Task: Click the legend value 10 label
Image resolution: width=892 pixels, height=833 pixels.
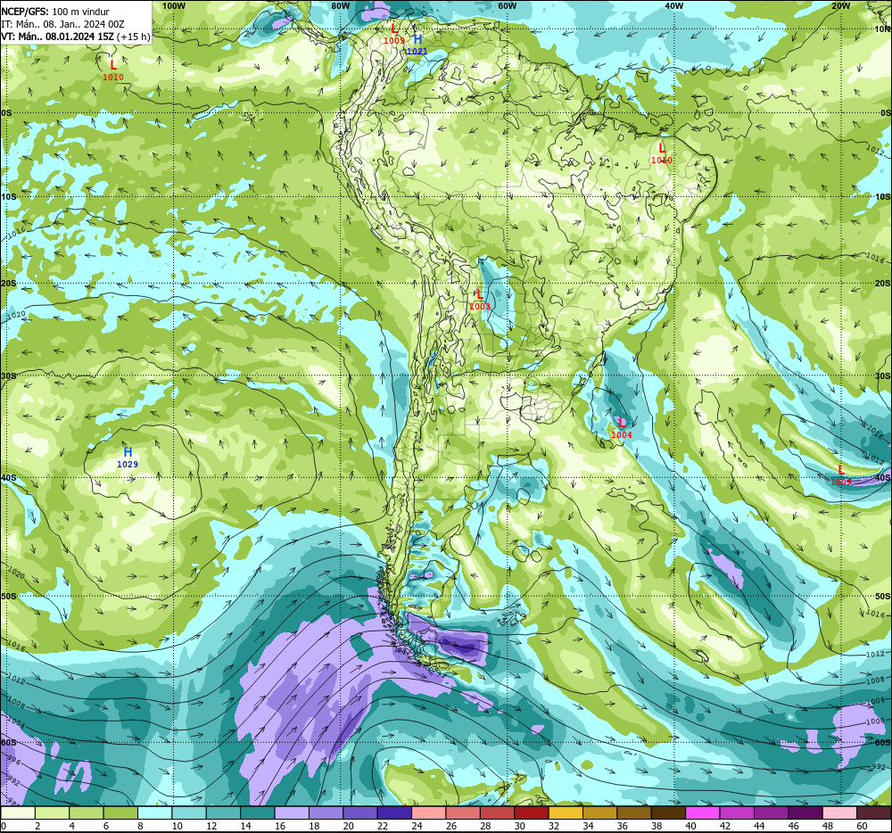Action: 177,826
